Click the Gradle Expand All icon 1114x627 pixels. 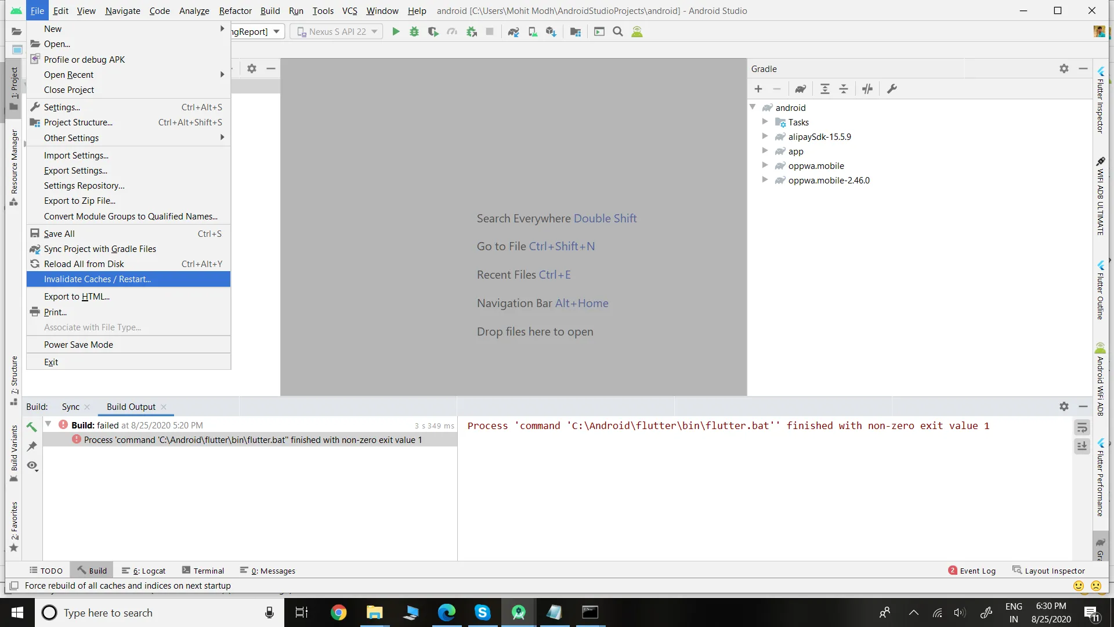[x=824, y=89]
